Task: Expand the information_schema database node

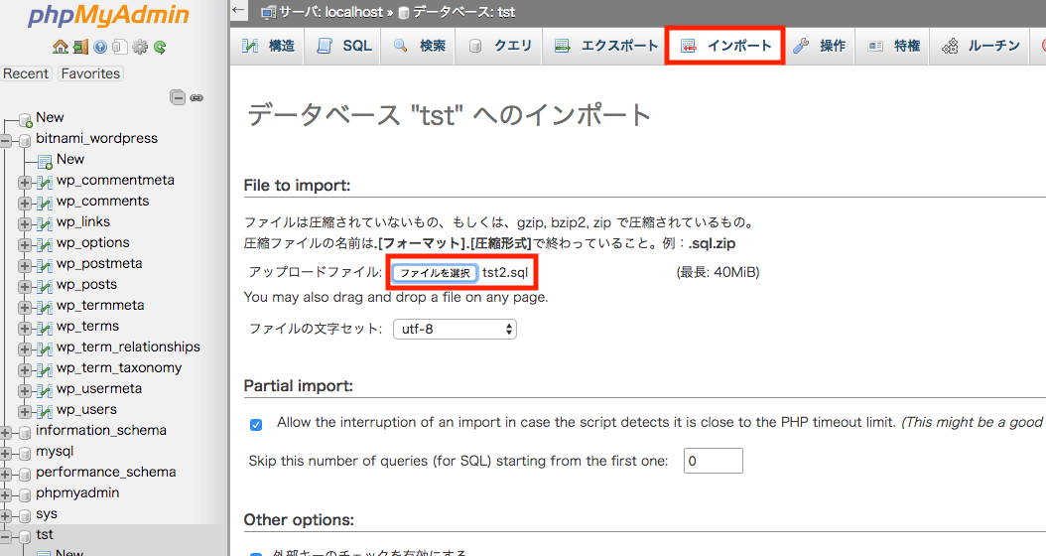Action: (6, 432)
